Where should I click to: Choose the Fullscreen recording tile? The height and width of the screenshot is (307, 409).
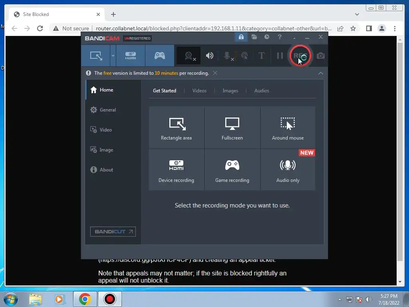click(232, 128)
